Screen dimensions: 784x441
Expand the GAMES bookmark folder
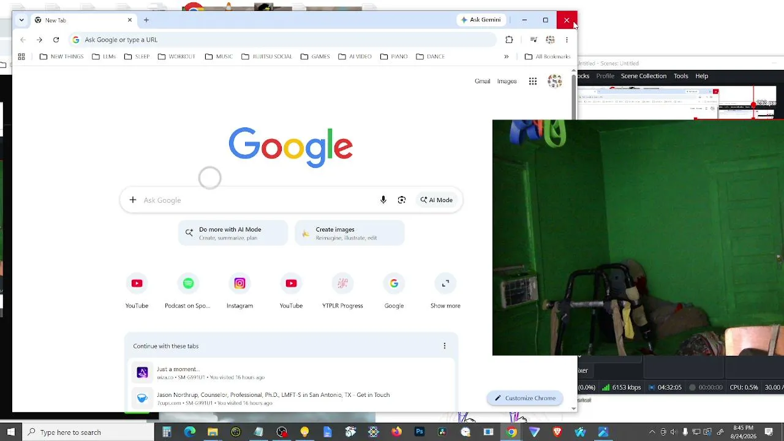[x=315, y=56]
